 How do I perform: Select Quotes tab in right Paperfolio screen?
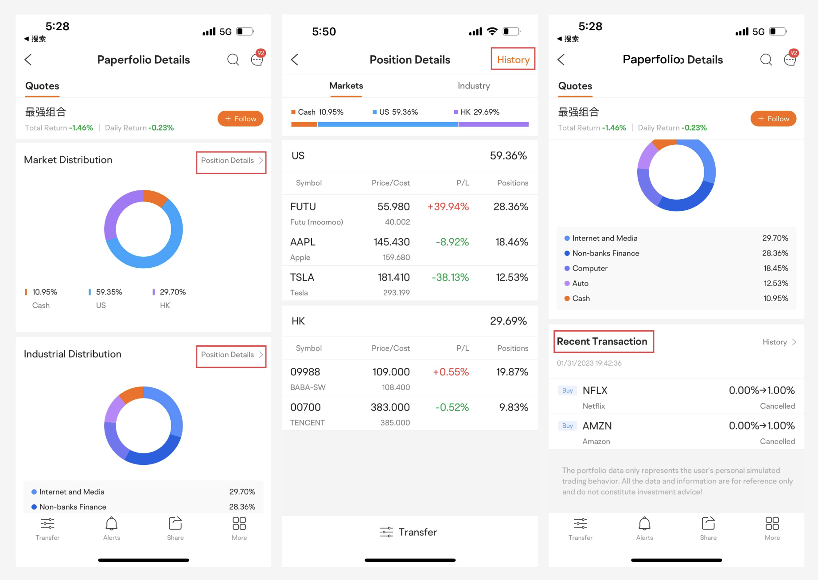click(575, 86)
